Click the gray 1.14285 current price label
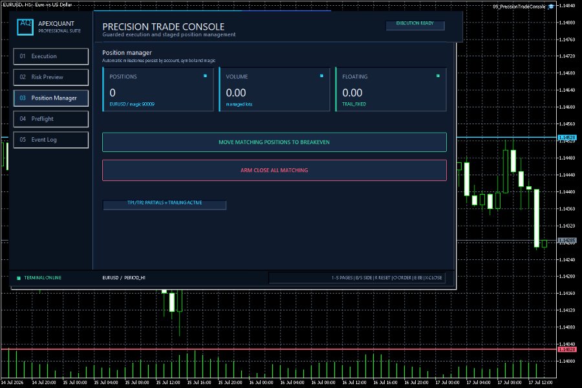Screen dimensions: 582x388 click(567, 241)
